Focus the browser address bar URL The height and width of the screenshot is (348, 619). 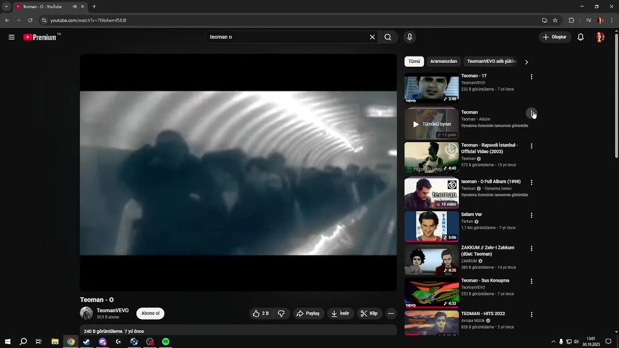(88, 20)
